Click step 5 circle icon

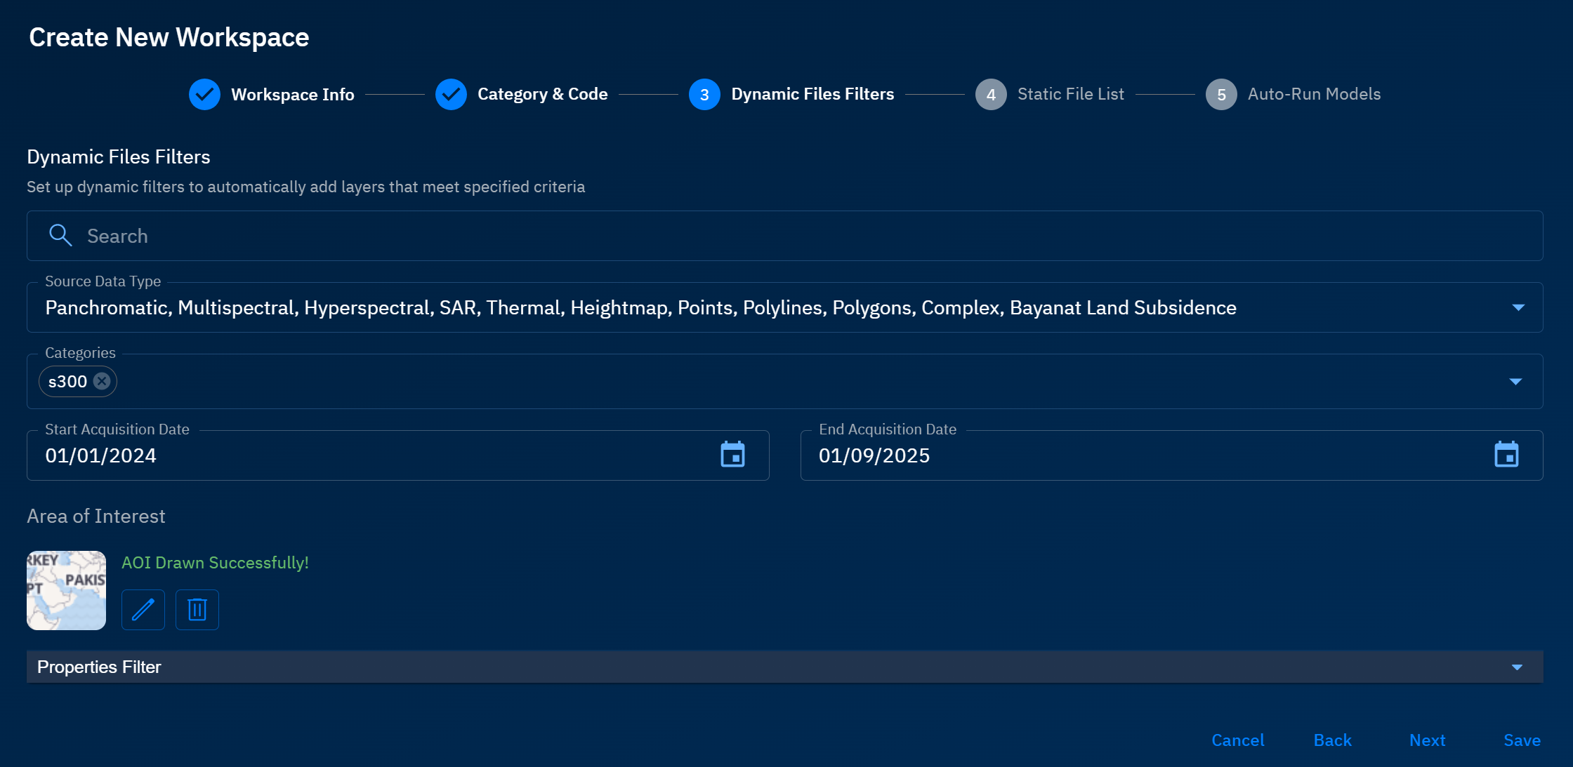pos(1220,94)
